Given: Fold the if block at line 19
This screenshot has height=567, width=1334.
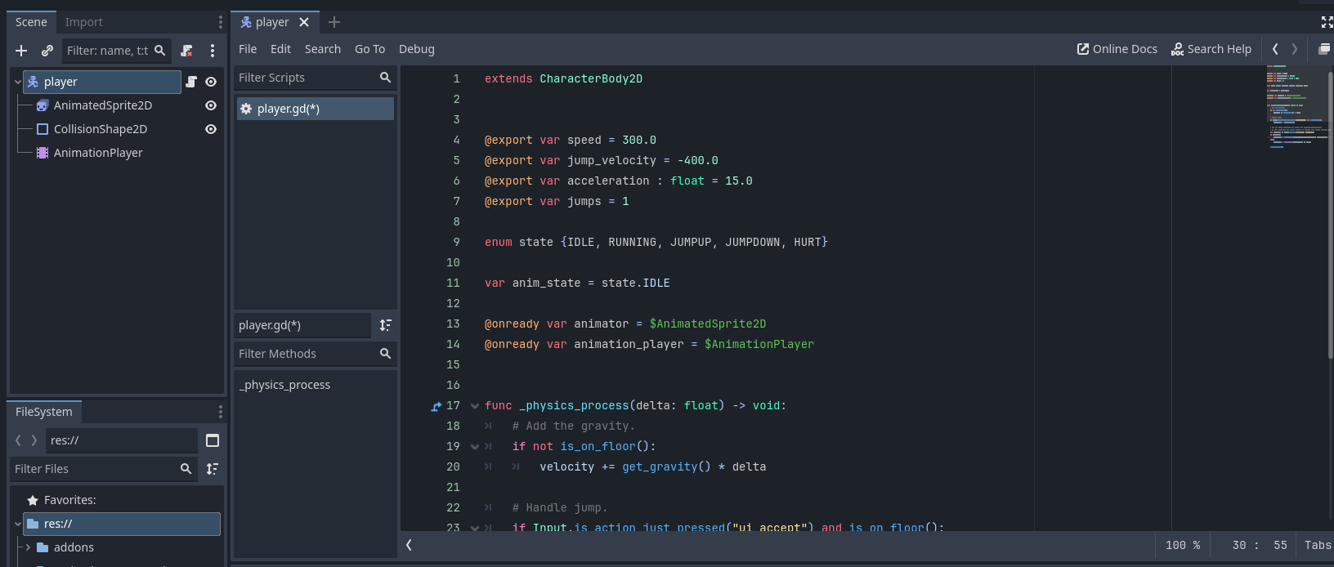Looking at the screenshot, I should [x=474, y=447].
